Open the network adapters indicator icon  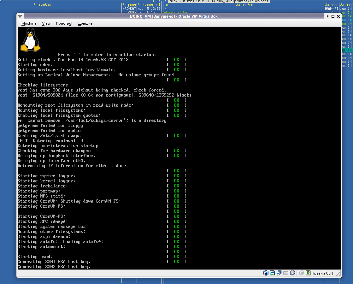(x=279, y=273)
